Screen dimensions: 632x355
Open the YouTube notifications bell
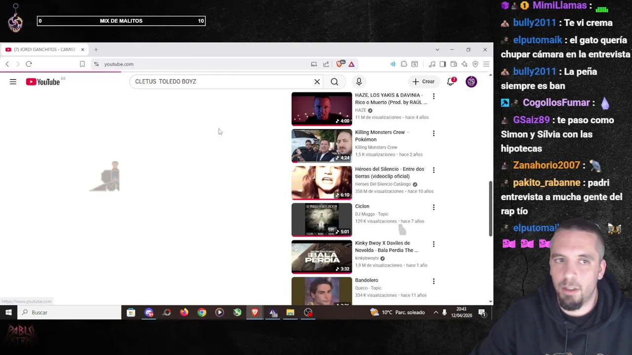[450, 82]
